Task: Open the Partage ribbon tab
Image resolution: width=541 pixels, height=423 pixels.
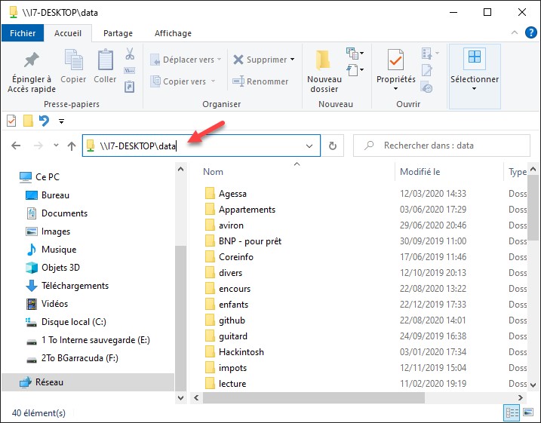Action: point(118,33)
